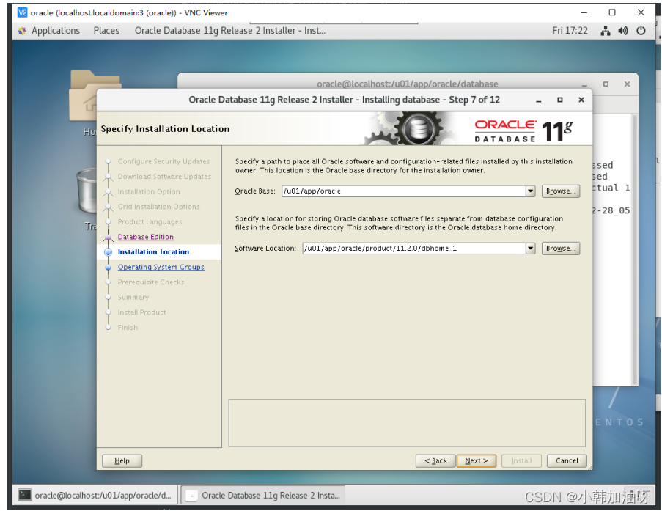Expand the Oracle Base dropdown arrow

point(531,191)
